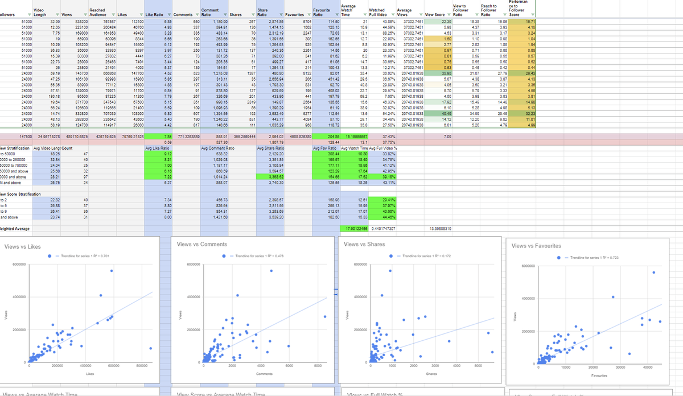The image size is (683, 396).
Task: Select the performance score cell 29.43
Action: pyautogui.click(x=522, y=73)
